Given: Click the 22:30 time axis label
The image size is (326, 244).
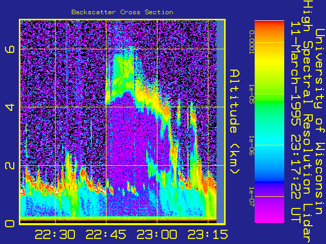Looking at the screenshot, I should pos(55,234).
